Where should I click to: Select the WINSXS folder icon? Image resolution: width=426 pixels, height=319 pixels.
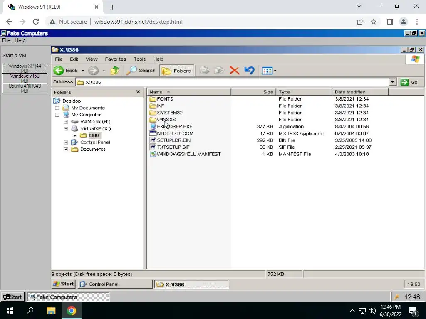click(153, 120)
